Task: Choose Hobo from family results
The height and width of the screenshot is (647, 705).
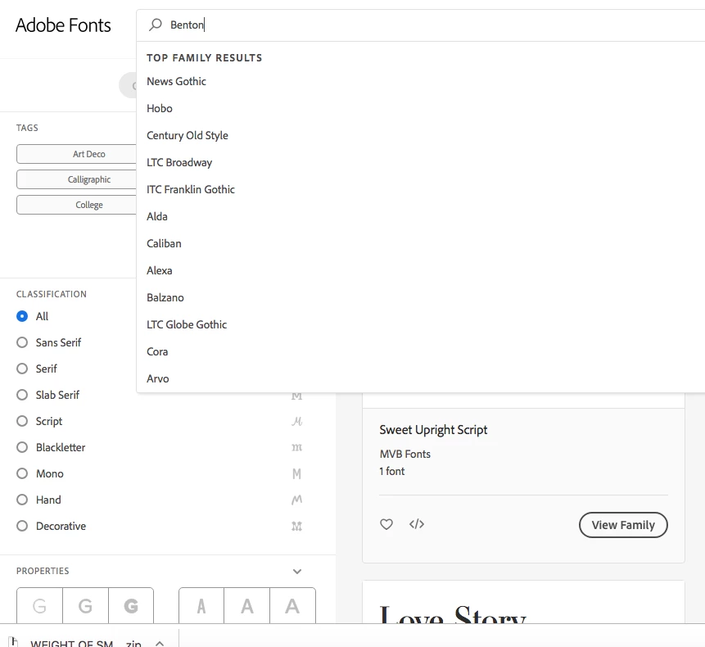Action: [x=160, y=108]
